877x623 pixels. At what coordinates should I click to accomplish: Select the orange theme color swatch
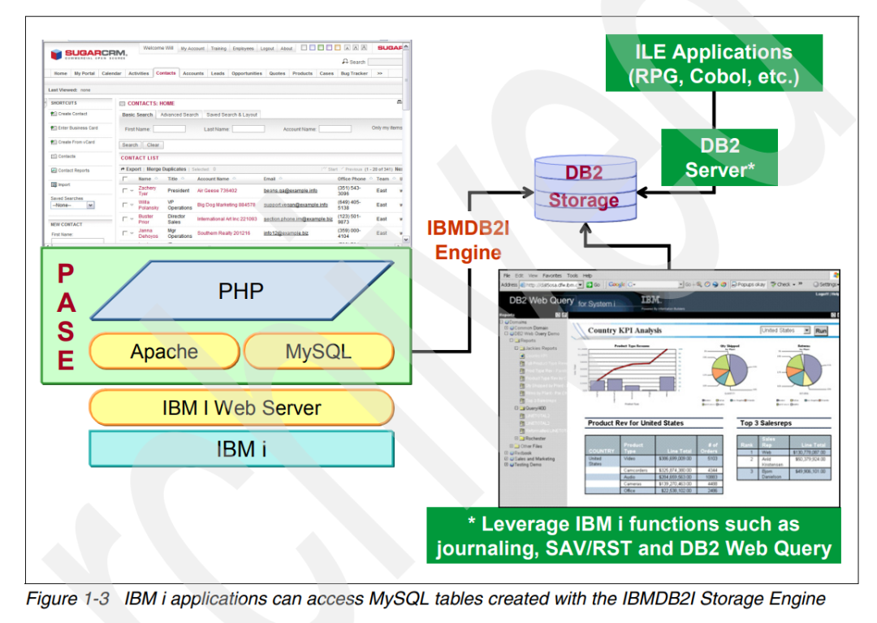pyautogui.click(x=337, y=48)
